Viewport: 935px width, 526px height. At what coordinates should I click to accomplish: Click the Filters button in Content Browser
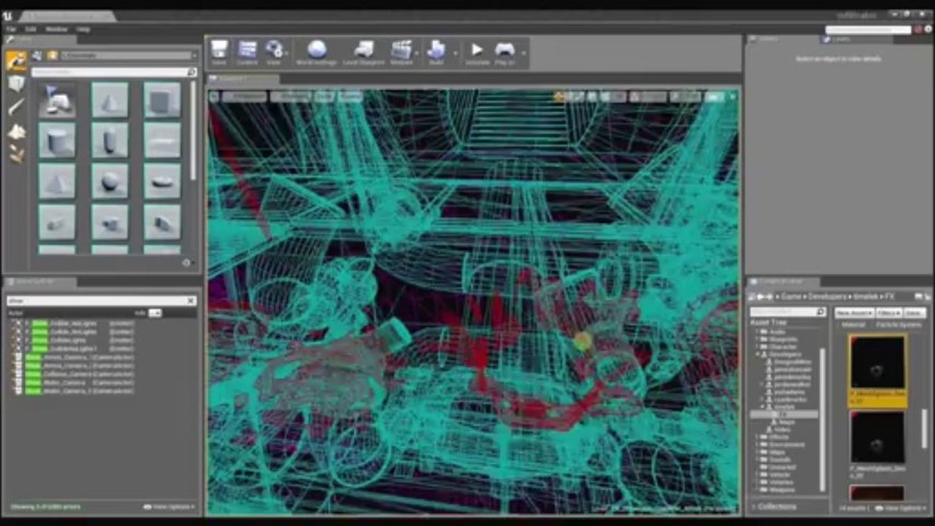coord(888,313)
